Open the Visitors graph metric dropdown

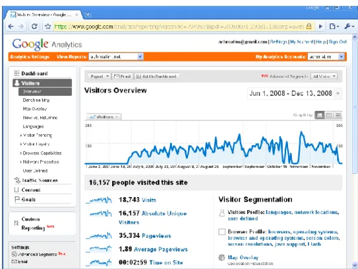tap(104, 117)
